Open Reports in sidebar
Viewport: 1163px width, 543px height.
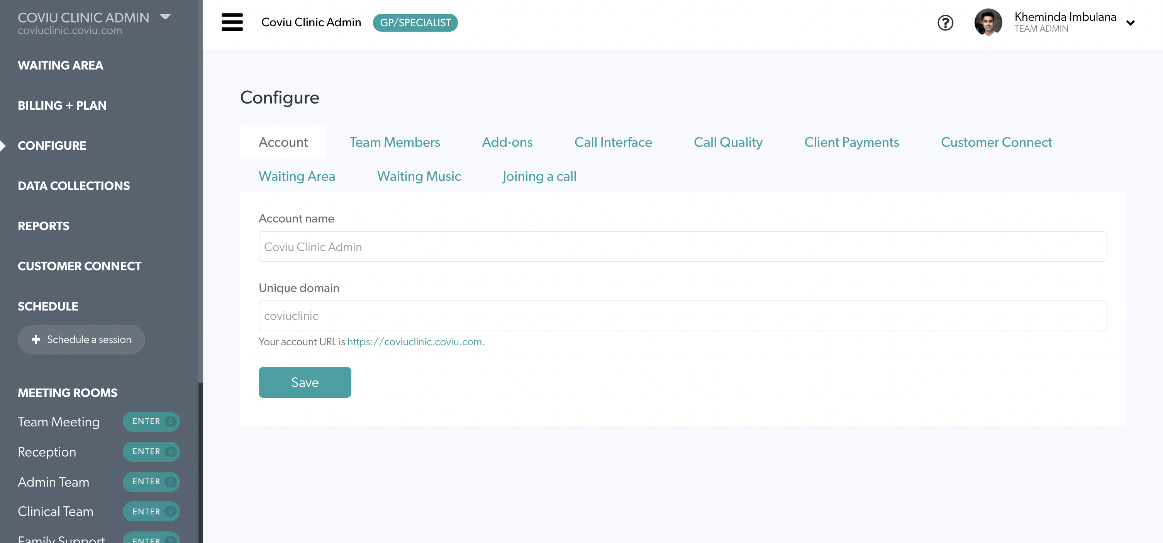click(43, 226)
